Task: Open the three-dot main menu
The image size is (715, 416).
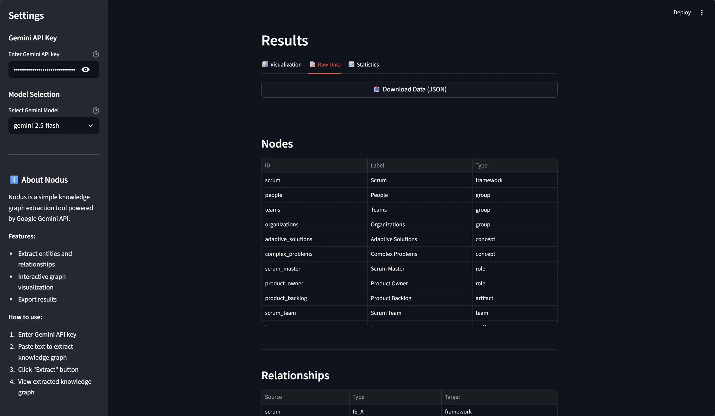Action: (x=701, y=12)
